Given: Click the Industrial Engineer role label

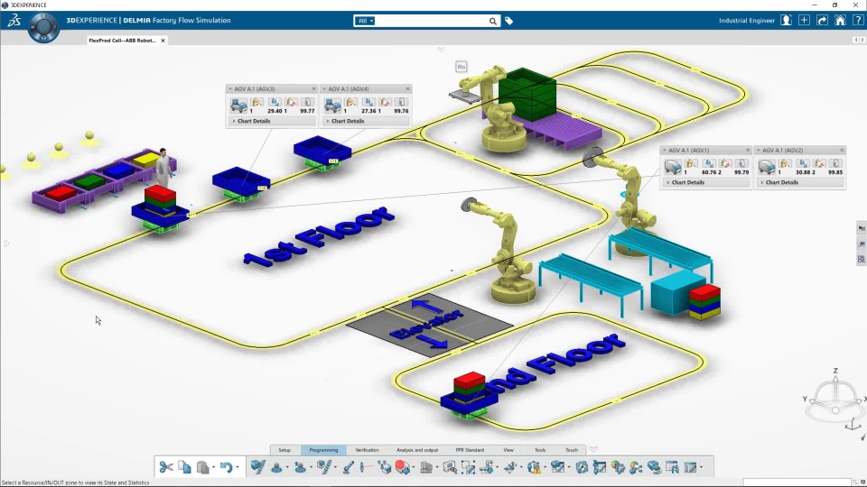Looking at the screenshot, I should point(747,21).
